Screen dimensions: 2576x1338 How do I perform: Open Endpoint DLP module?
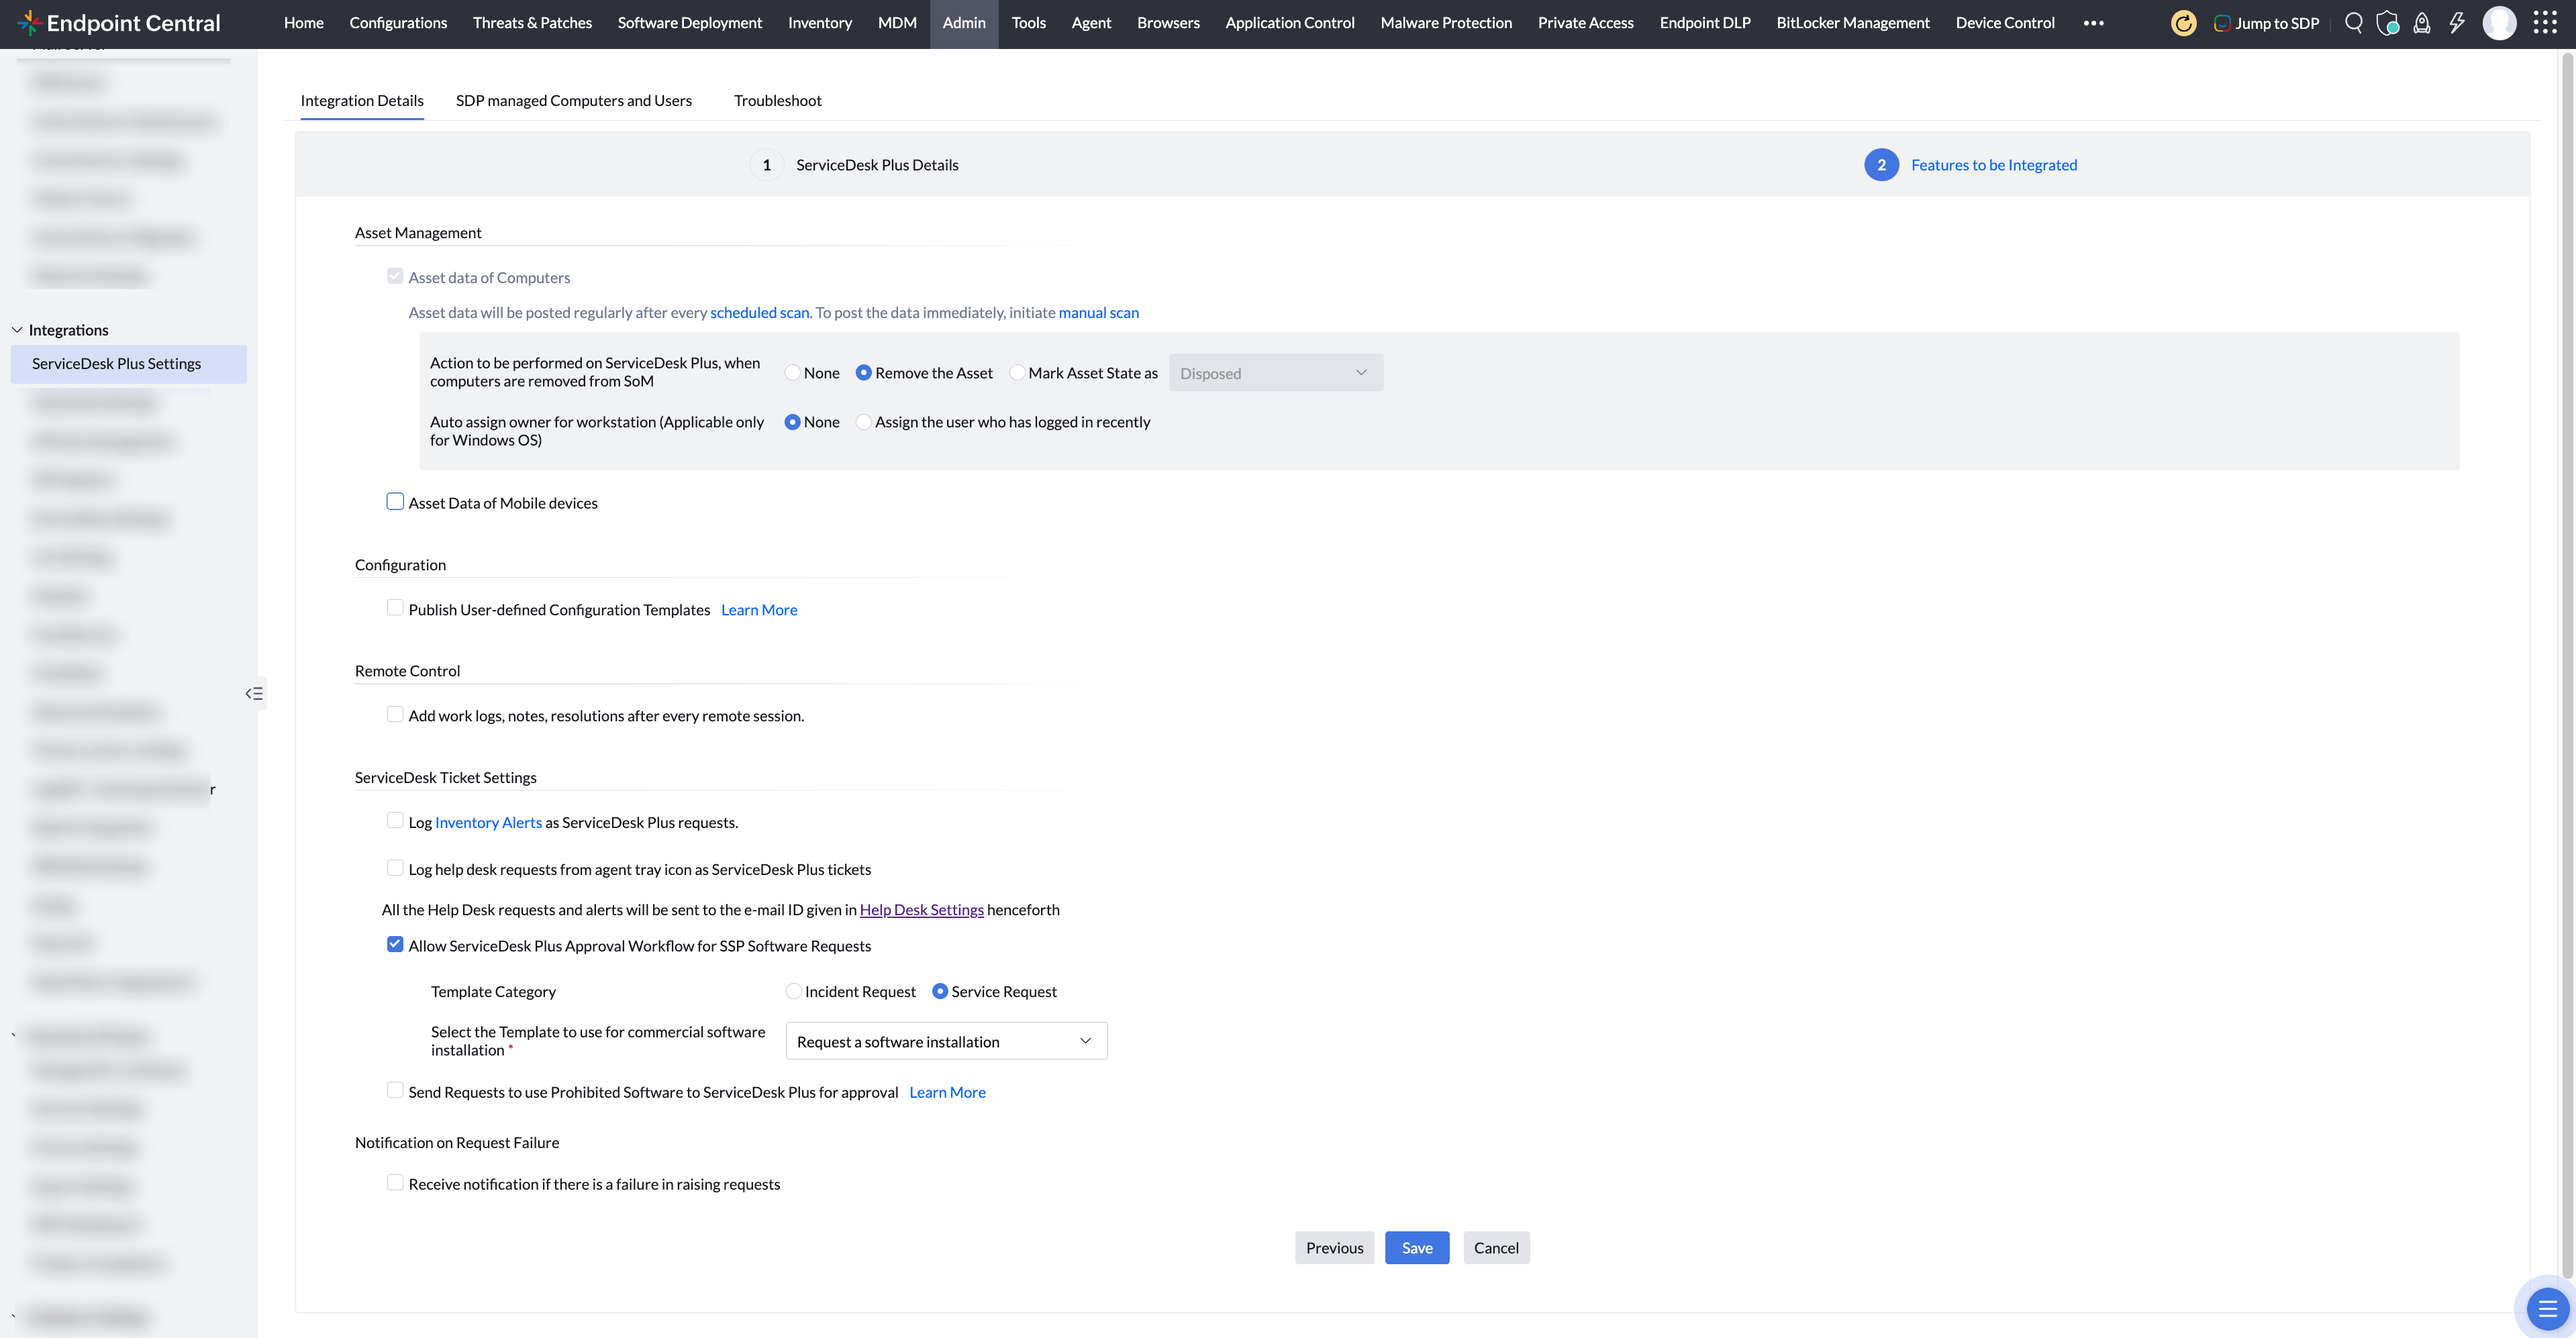pyautogui.click(x=1705, y=23)
